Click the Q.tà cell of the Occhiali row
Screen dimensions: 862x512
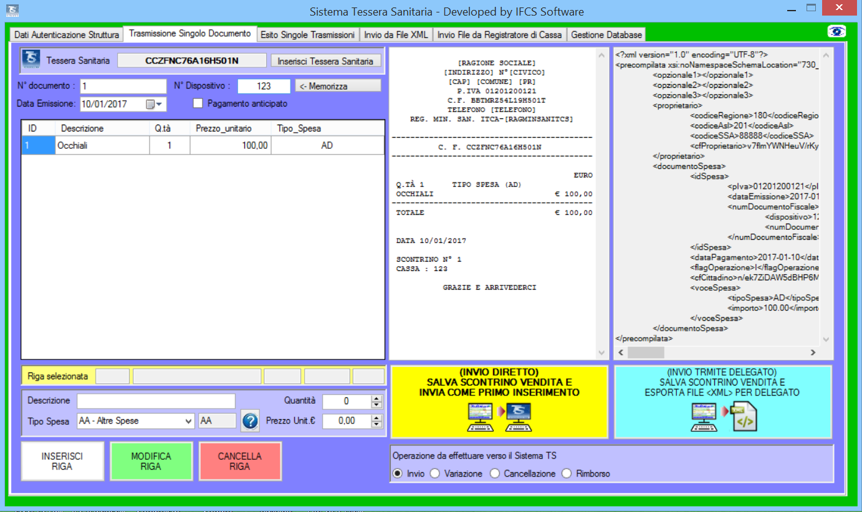tap(170, 146)
